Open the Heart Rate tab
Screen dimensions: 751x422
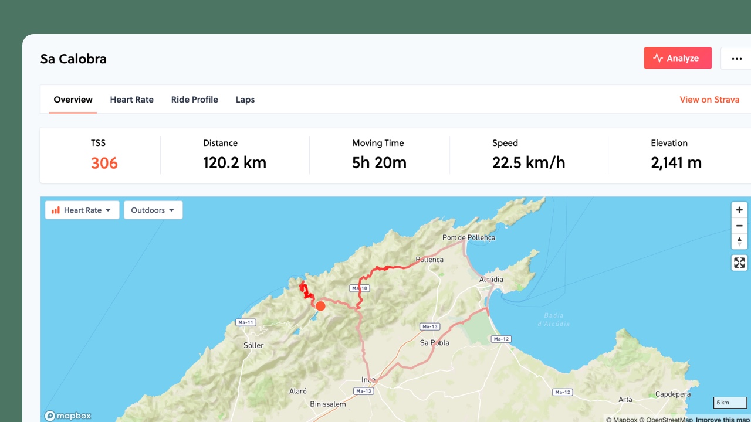click(131, 100)
